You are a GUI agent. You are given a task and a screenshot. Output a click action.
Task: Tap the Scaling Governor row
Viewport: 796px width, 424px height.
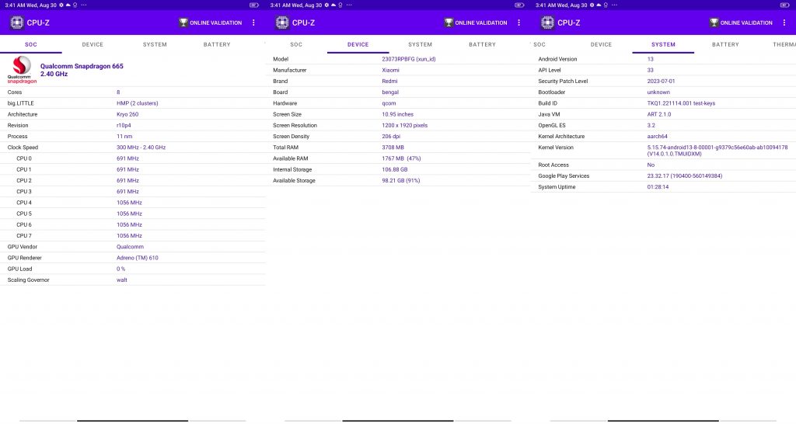click(132, 280)
